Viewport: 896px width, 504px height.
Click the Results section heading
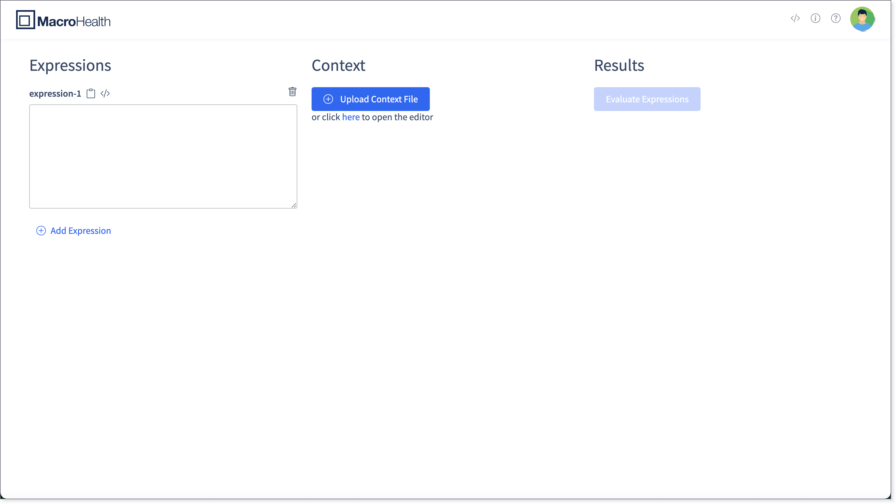(x=619, y=65)
